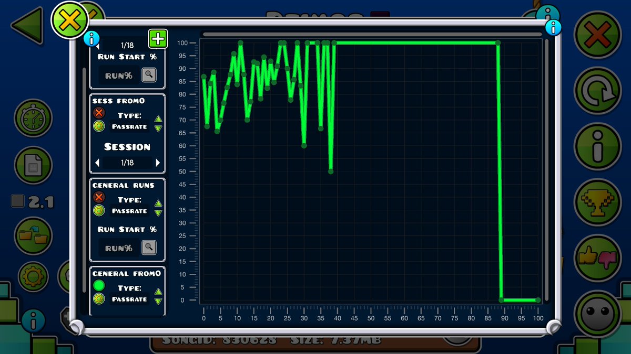The image size is (631, 354).
Task: Click down arrow for General Runs type
Action: click(158, 213)
